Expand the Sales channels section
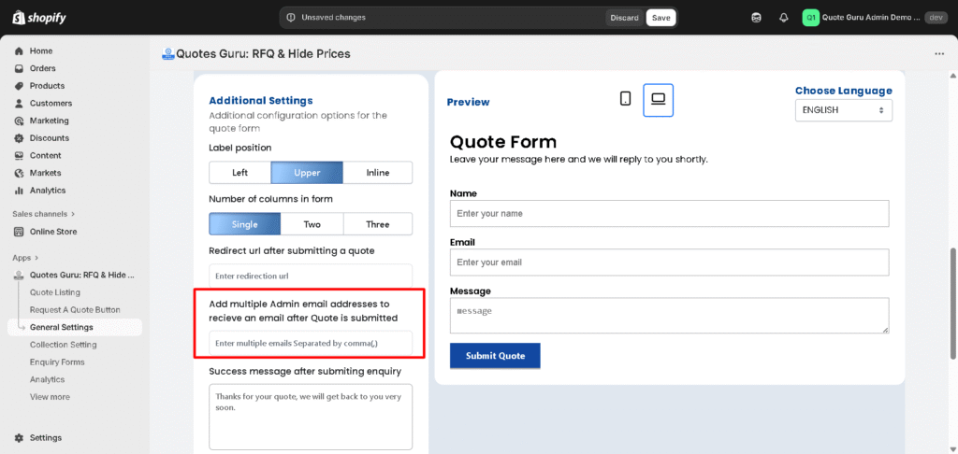Image resolution: width=958 pixels, height=454 pixels. [x=73, y=214]
